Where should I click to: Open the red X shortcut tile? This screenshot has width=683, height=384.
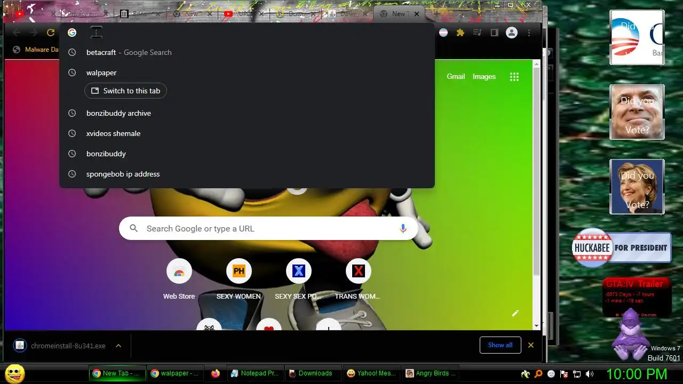358,279
